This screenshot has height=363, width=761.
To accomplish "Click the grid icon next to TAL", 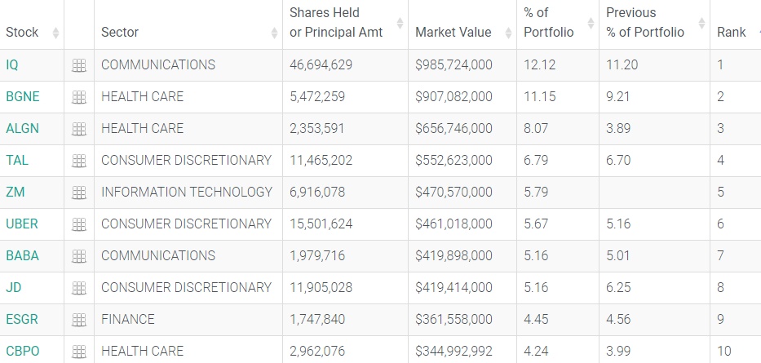I will [x=79, y=161].
